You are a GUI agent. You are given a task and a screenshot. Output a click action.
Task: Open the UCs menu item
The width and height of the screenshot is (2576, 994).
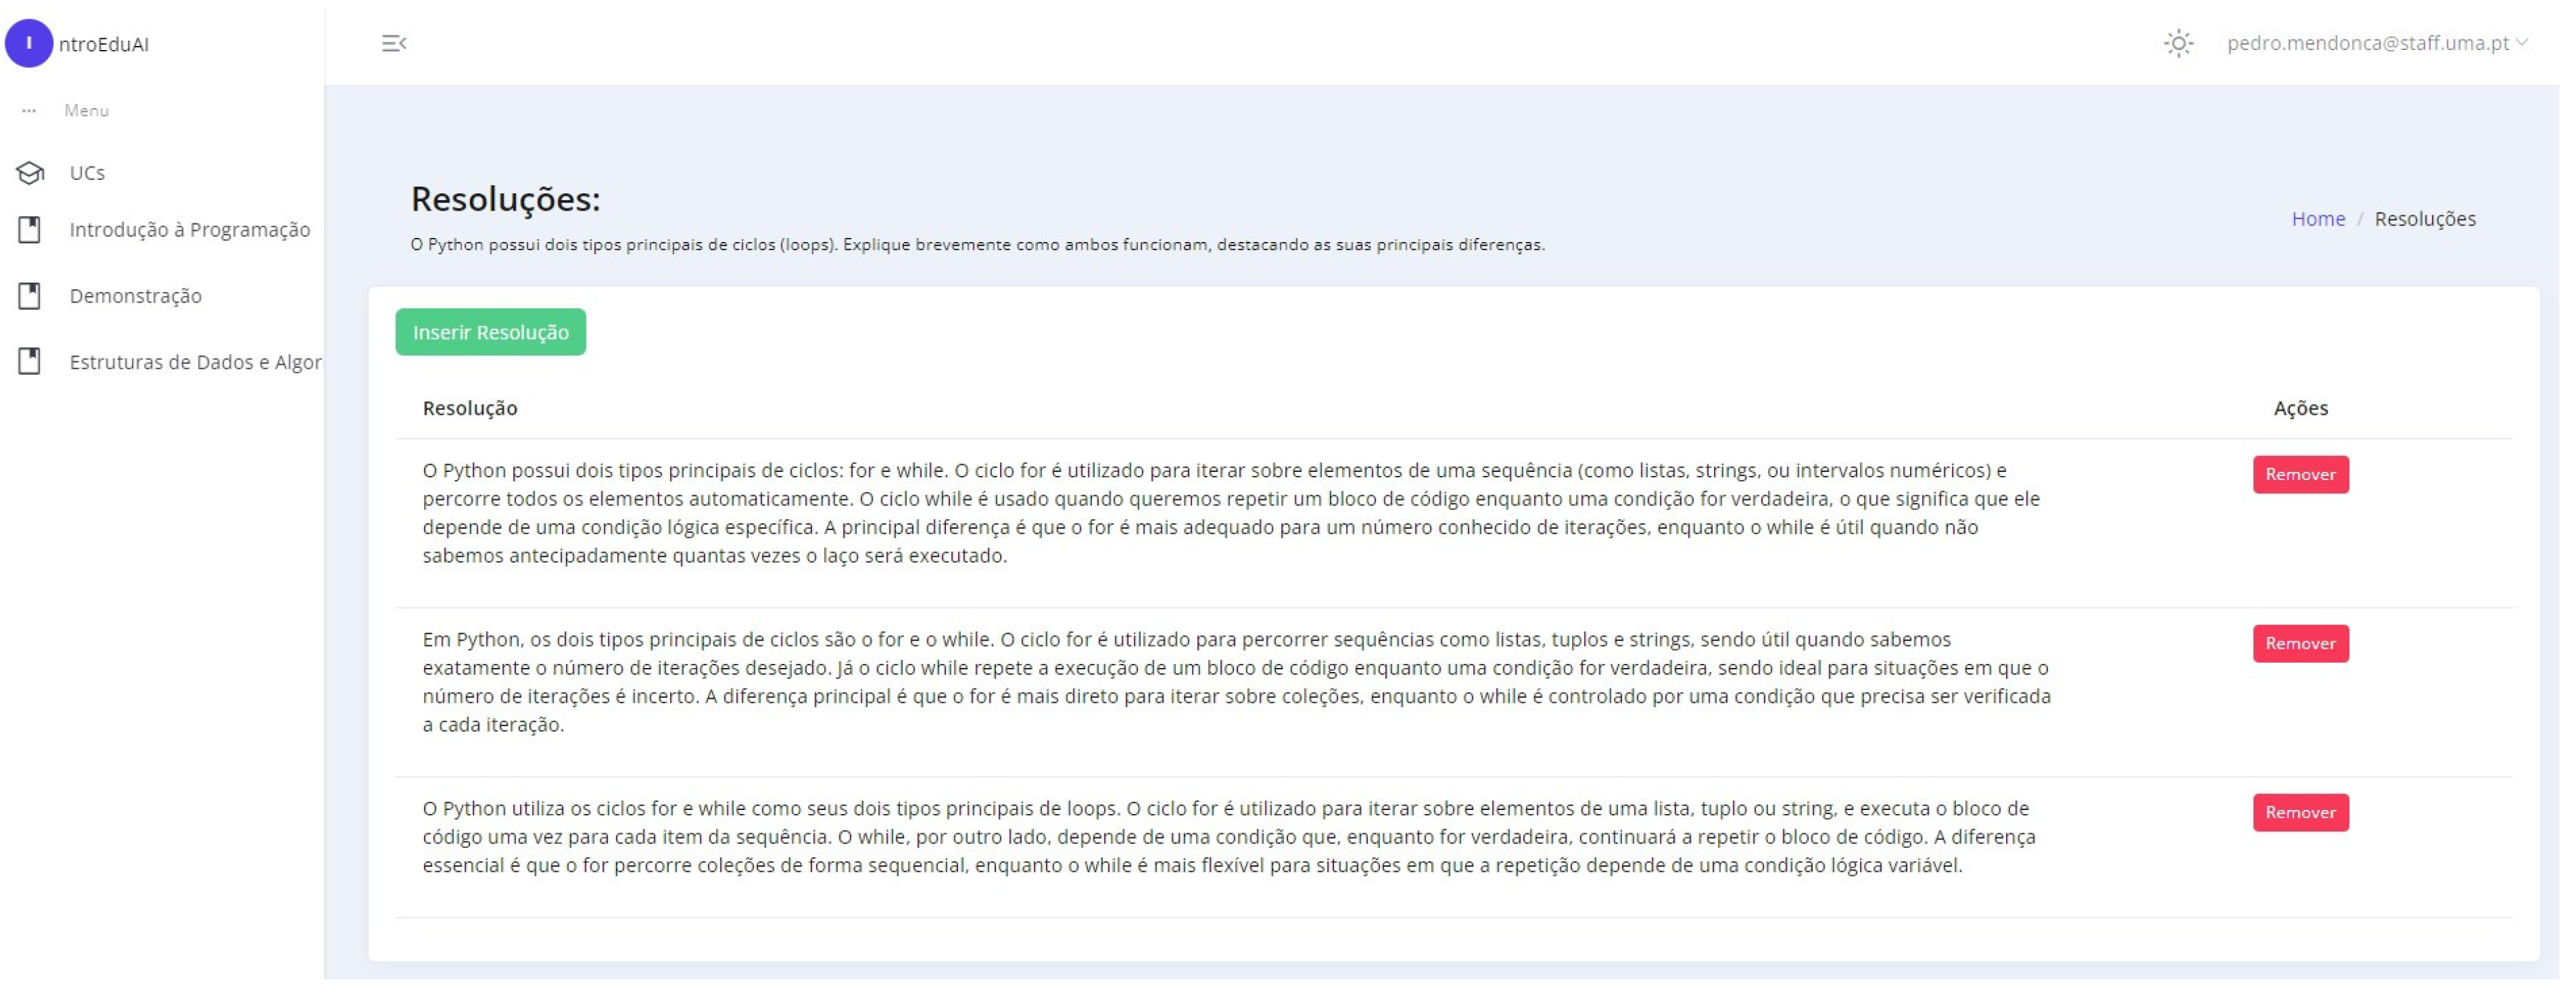point(87,173)
